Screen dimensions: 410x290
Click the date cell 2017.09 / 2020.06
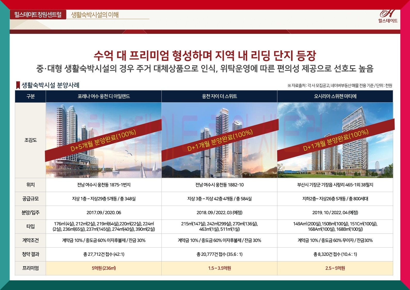click(x=104, y=213)
